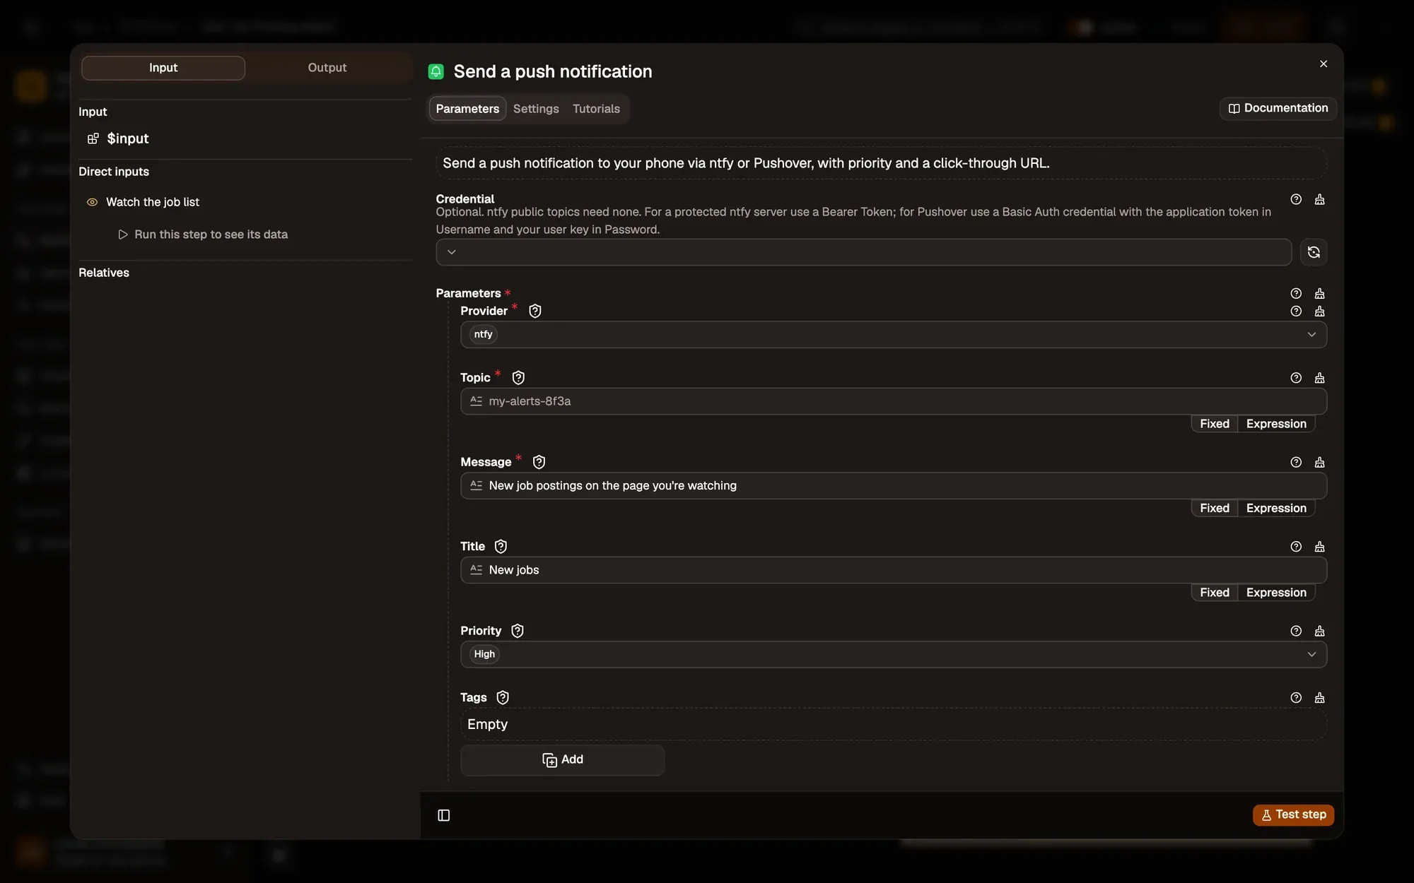Open help icon in the Provider row
This screenshot has height=883, width=1414.
click(1295, 311)
